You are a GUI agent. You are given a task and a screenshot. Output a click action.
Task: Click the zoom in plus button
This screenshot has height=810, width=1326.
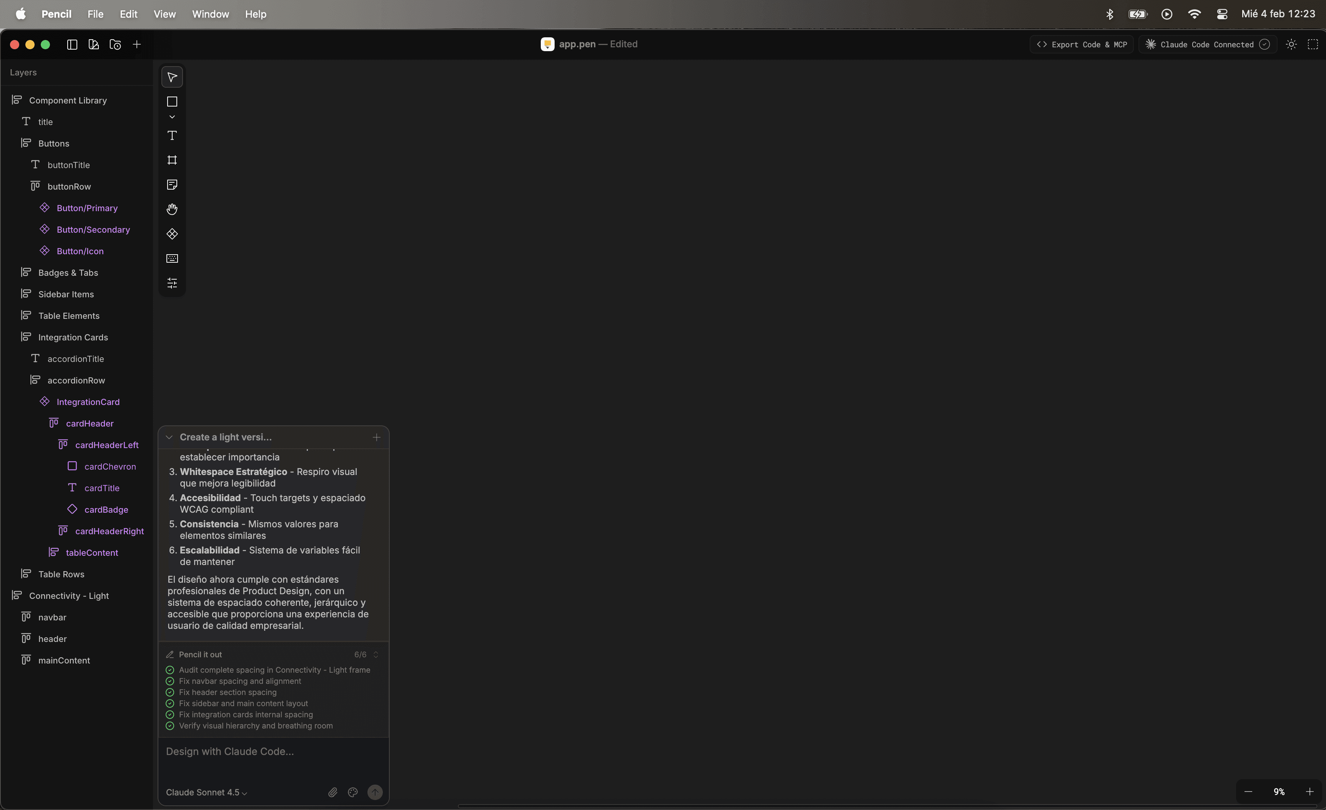click(x=1310, y=791)
